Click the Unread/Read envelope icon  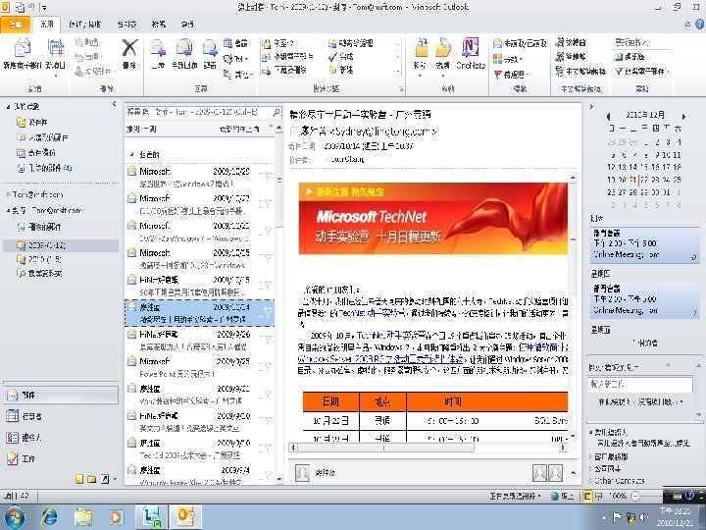(x=497, y=43)
